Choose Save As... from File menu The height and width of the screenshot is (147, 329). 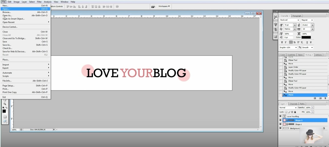25,45
